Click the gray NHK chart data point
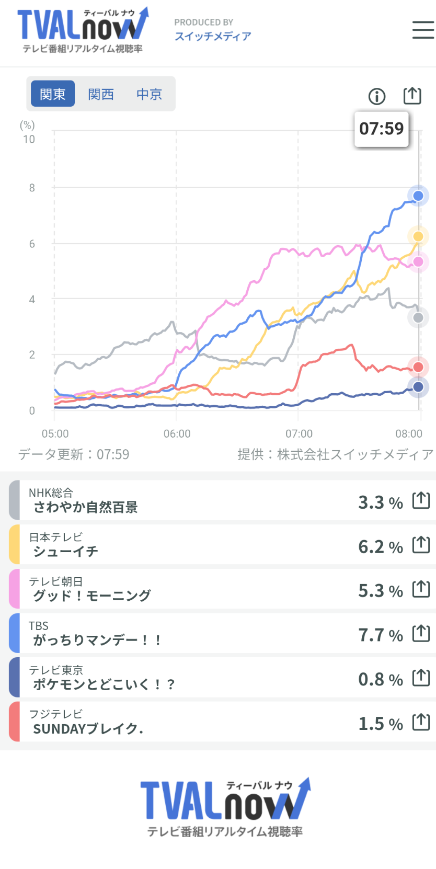The image size is (436, 869). (x=418, y=317)
